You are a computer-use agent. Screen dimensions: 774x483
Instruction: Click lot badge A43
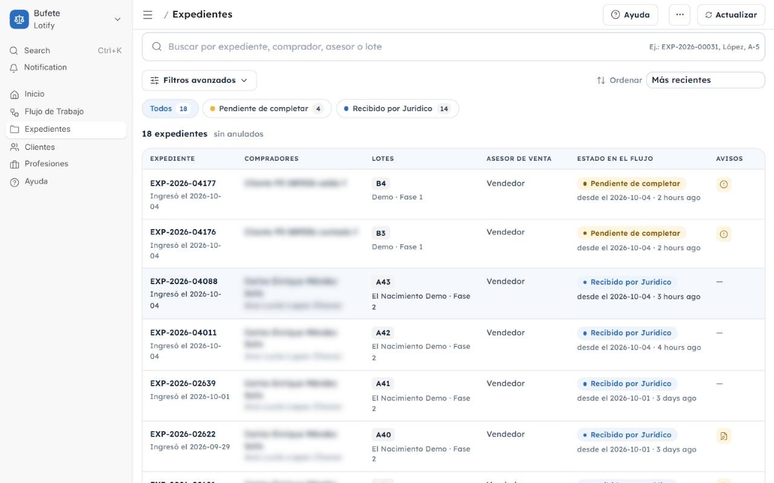click(x=383, y=282)
